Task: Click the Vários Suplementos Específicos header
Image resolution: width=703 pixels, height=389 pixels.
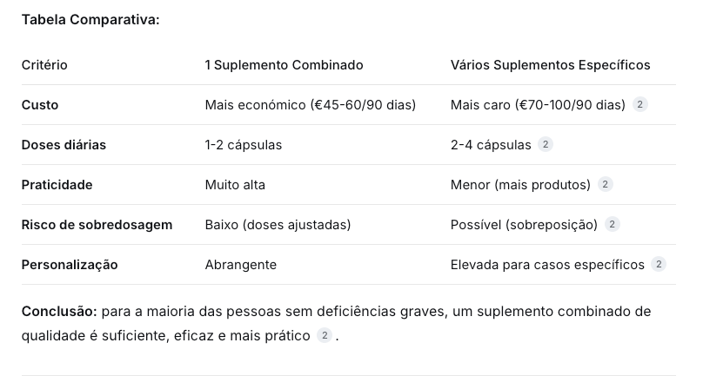Action: pyautogui.click(x=550, y=65)
